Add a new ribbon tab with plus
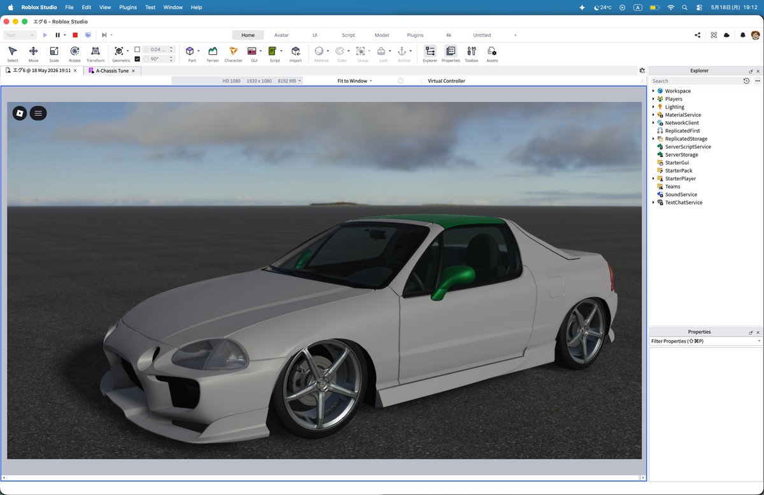 (x=515, y=35)
